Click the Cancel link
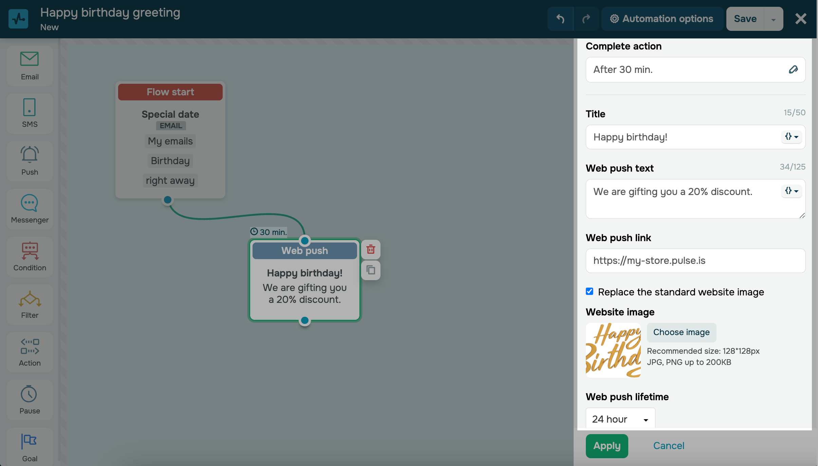 pyautogui.click(x=669, y=446)
